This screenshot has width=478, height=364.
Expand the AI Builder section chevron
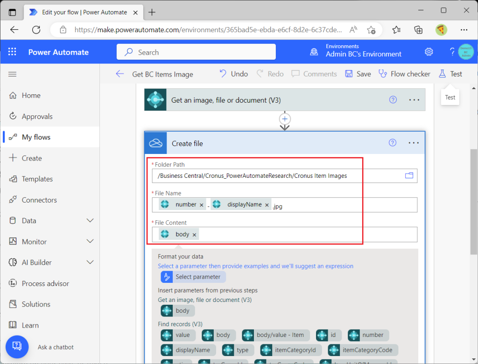[90, 262]
